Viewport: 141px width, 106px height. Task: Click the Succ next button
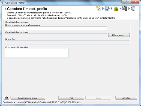pos(98,98)
